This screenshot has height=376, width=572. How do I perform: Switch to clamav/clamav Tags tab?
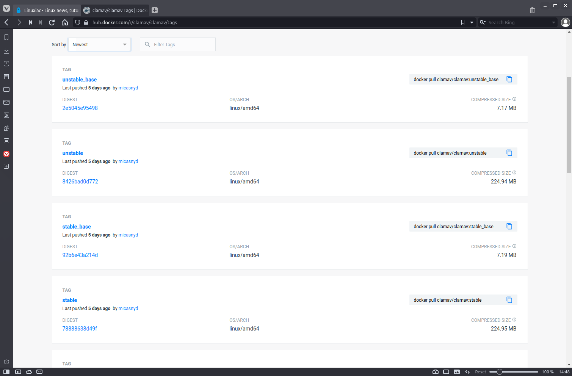click(x=115, y=10)
